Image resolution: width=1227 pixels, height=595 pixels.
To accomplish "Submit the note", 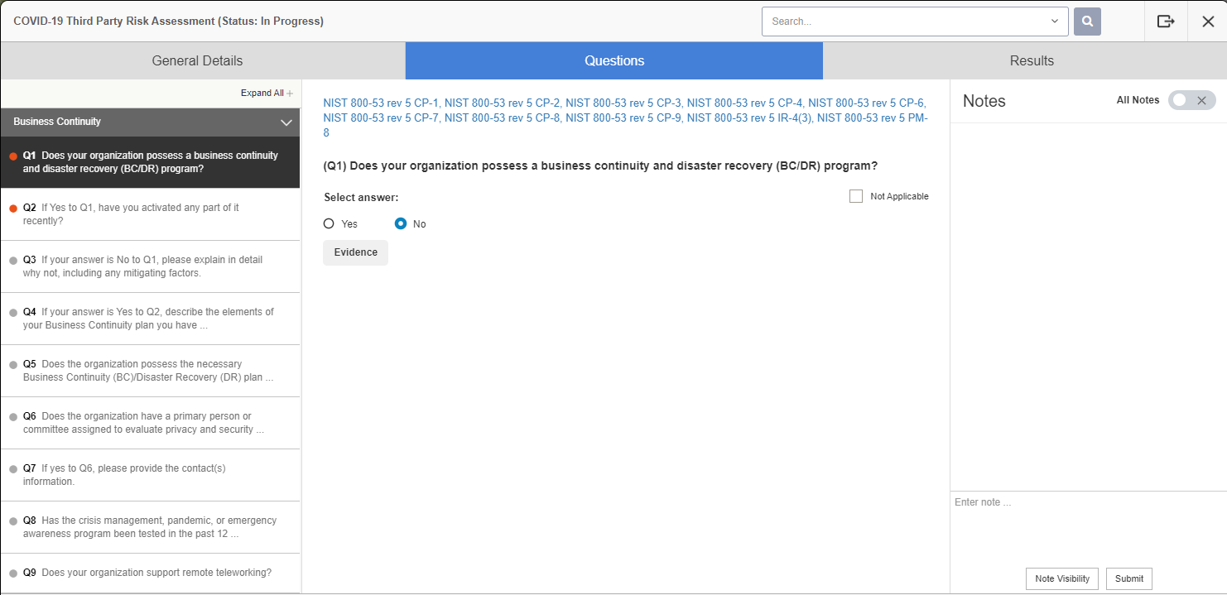I will [x=1128, y=578].
